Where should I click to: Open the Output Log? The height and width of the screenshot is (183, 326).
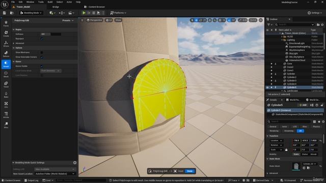click(x=31, y=180)
